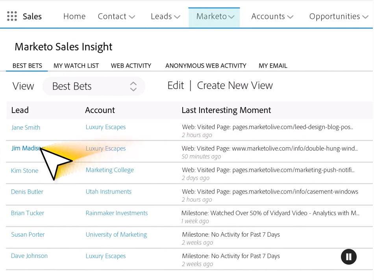Expand the Opportunities menu chevron

pos(365,17)
